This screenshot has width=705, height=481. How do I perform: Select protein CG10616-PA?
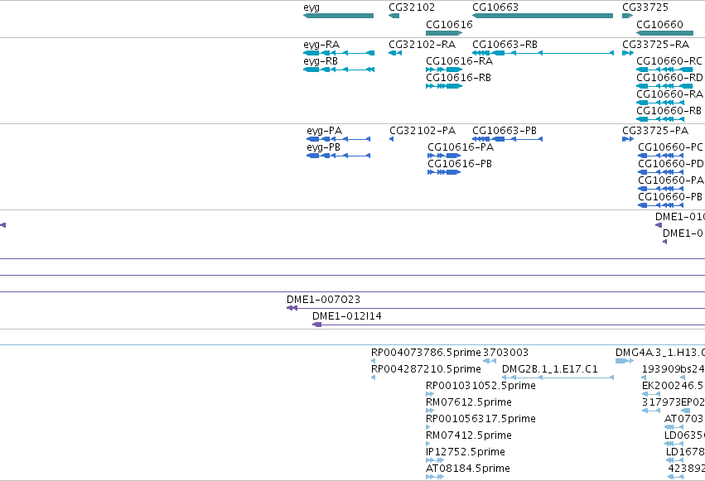(461, 147)
